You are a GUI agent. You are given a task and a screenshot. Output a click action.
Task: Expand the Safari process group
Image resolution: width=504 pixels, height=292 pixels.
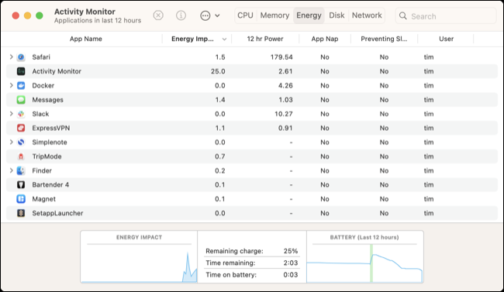tap(12, 57)
